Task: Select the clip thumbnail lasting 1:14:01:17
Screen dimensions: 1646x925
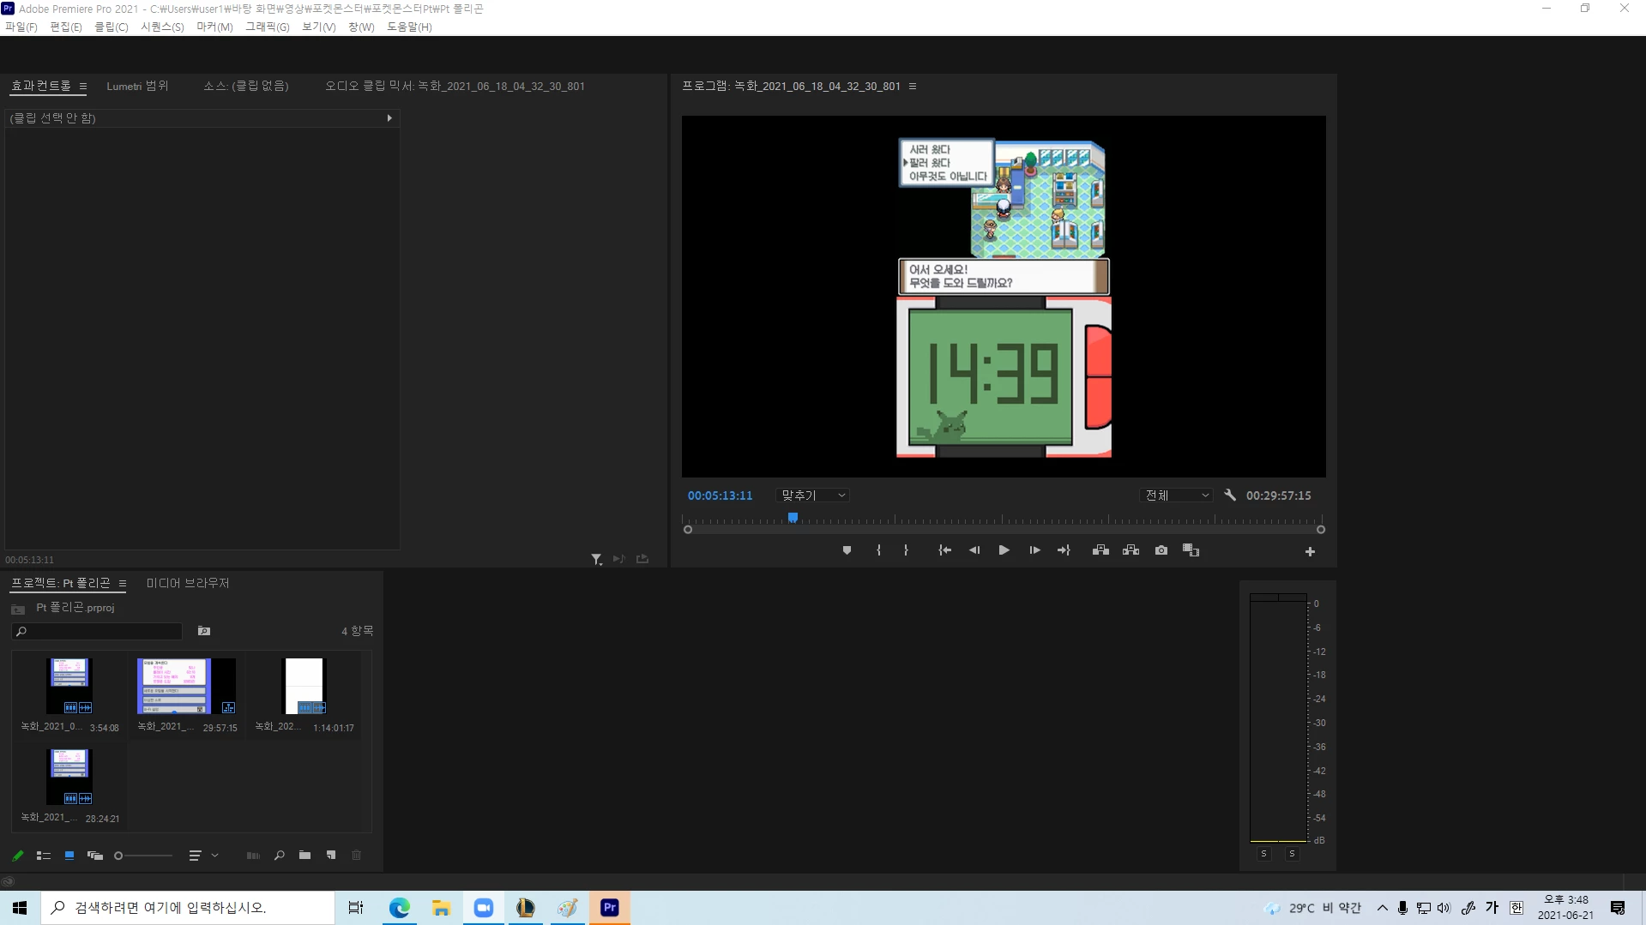Action: pyautogui.click(x=304, y=686)
